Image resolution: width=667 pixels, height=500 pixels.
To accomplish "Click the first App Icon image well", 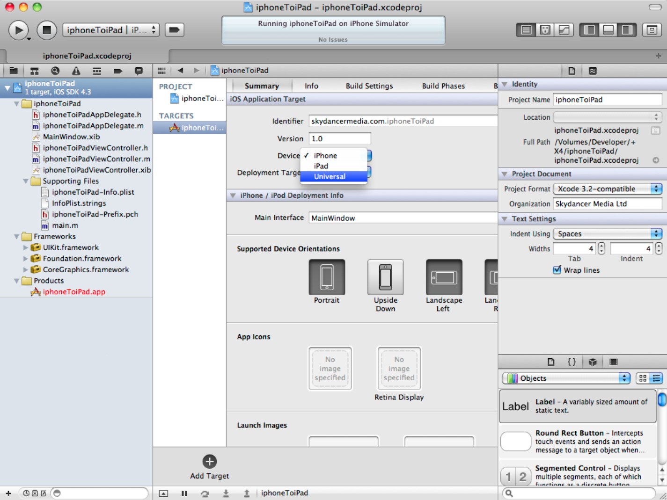I will click(x=330, y=369).
